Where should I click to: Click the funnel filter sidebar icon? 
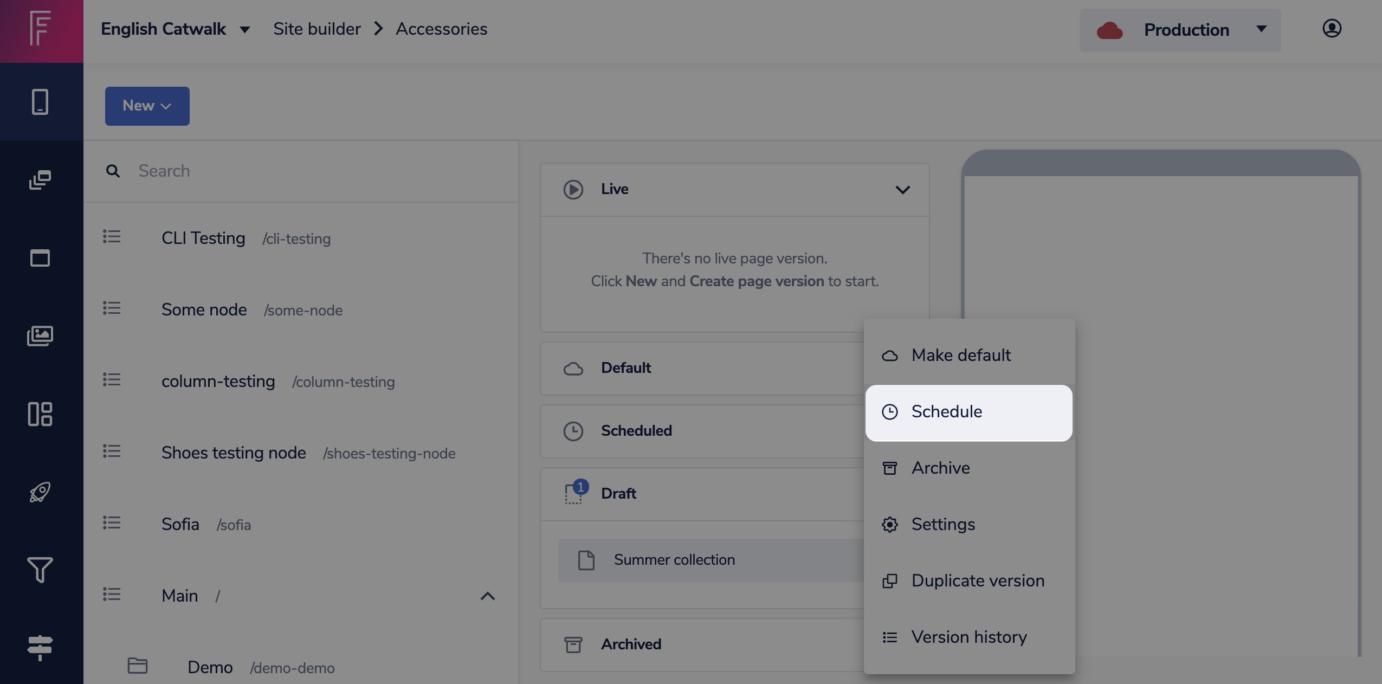[40, 570]
